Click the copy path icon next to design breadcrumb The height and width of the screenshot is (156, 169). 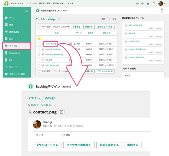[x=59, y=19]
